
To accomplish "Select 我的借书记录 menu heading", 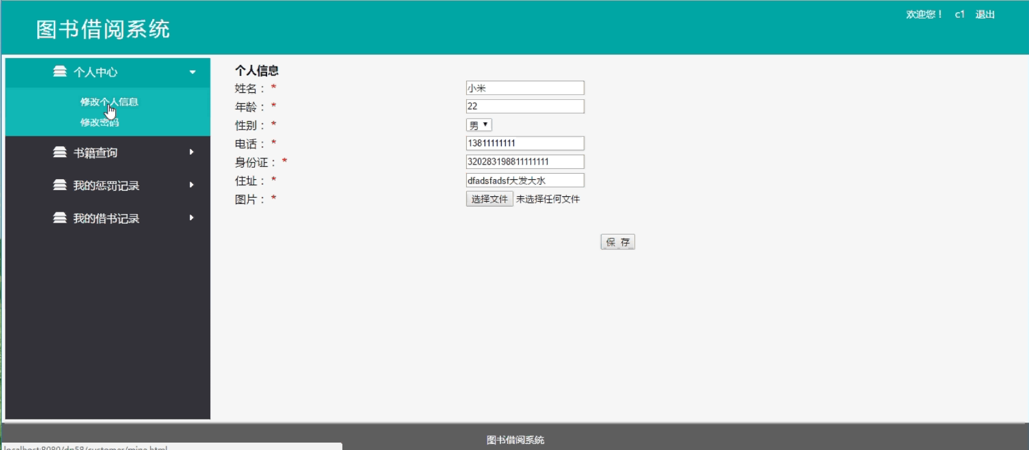I will coord(108,218).
